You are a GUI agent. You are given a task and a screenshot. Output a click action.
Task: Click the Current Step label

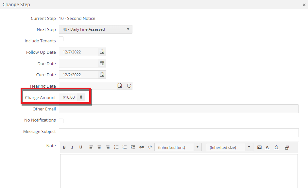pyautogui.click(x=43, y=18)
